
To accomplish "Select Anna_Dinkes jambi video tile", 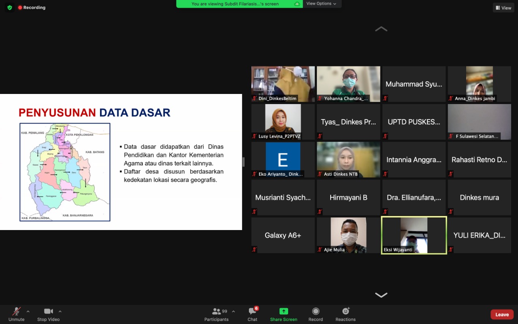I will [480, 84].
